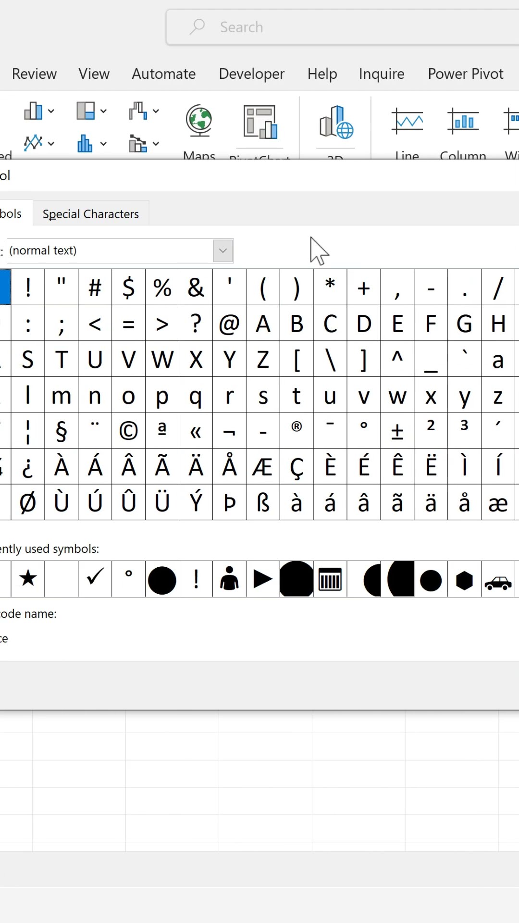519x923 pixels.
Task: Open the Help tab
Action: 322,74
